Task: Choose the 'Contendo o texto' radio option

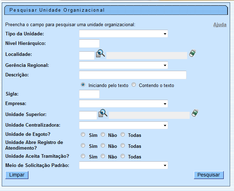Action: pos(134,85)
